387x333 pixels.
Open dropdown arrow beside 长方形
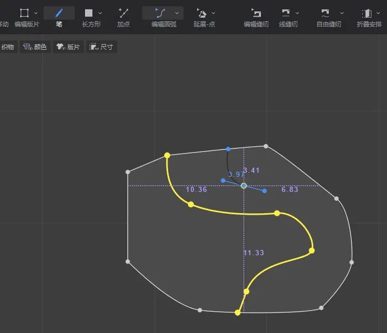[100, 13]
